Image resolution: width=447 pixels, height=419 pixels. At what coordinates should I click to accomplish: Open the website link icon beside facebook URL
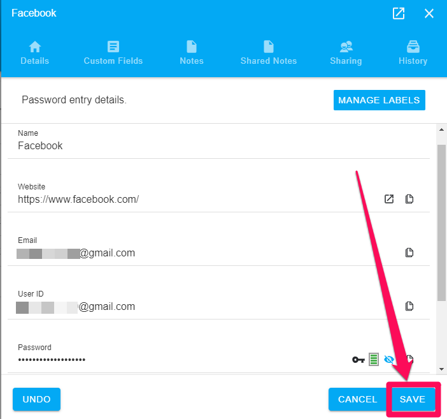tap(389, 199)
